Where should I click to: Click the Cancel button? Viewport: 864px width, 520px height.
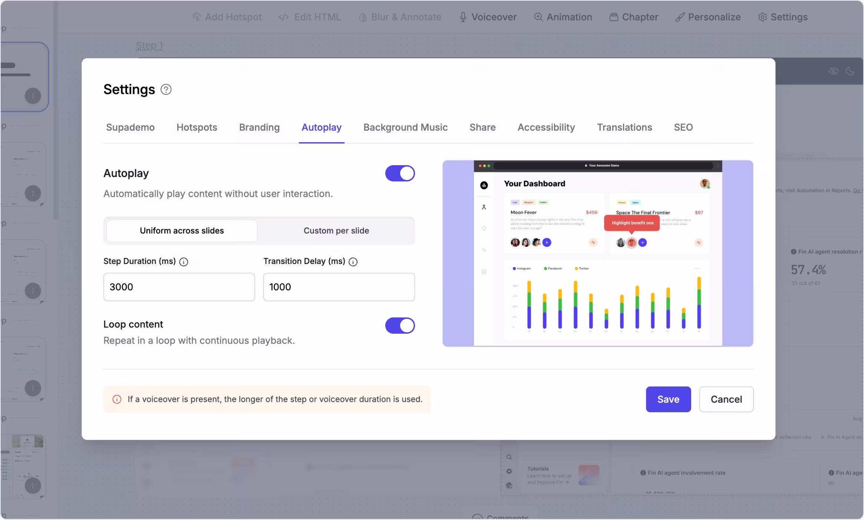point(726,399)
